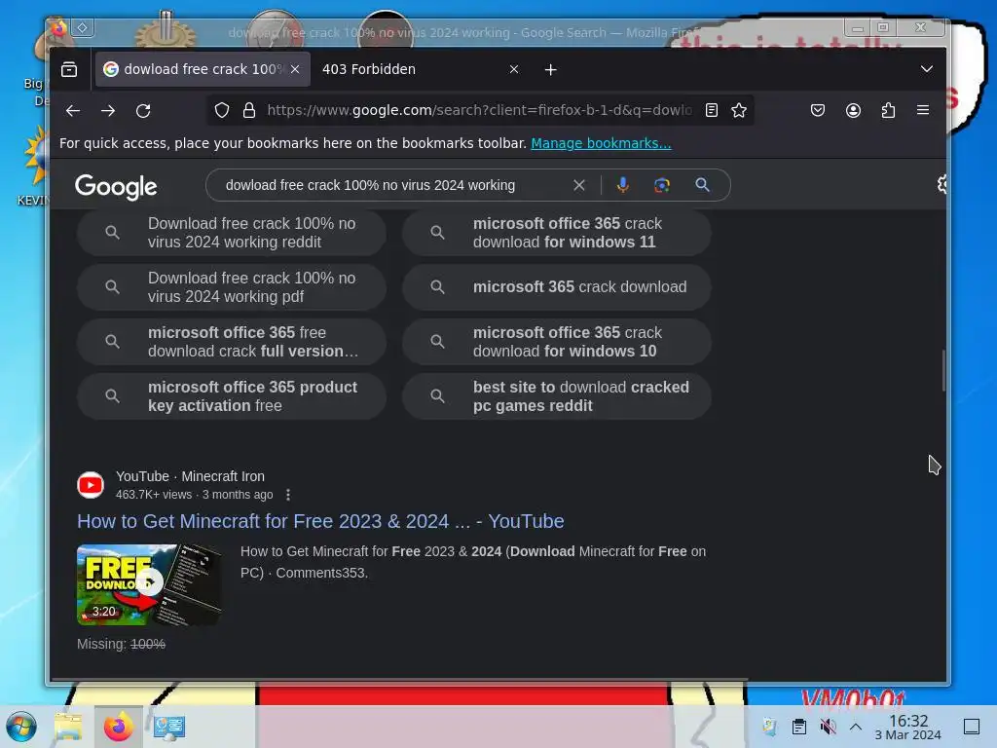The height and width of the screenshot is (748, 997).
Task: Click the YouTube favicon of the result
Action: (91, 485)
